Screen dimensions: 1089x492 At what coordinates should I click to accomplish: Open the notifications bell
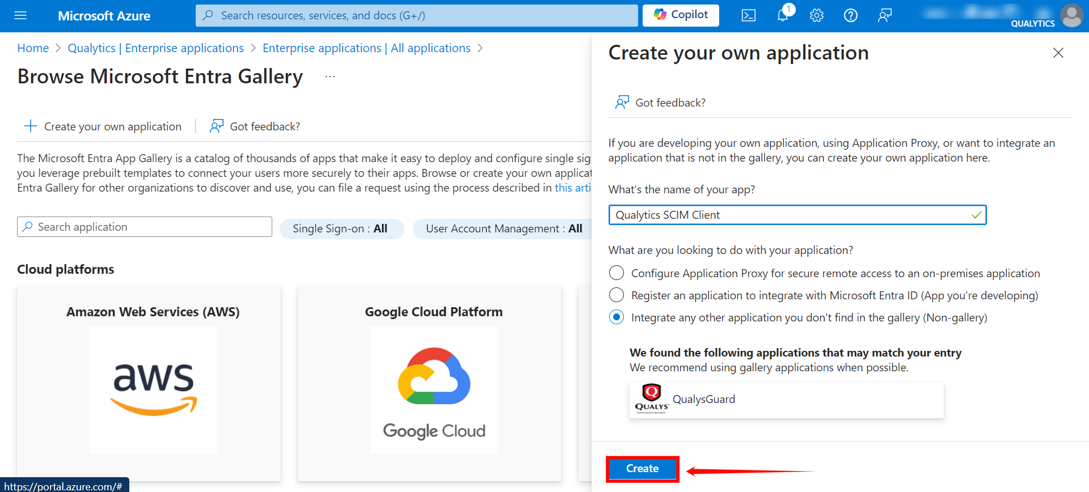click(x=783, y=15)
